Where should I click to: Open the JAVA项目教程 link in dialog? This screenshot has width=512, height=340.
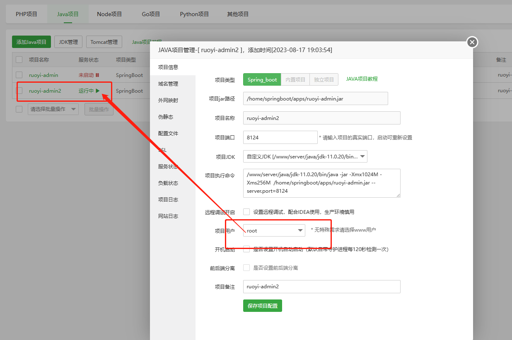click(x=362, y=79)
